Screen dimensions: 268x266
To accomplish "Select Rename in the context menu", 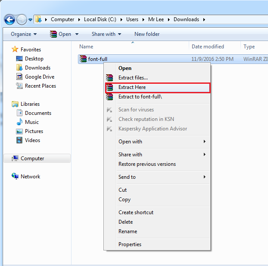I will coord(128,231).
